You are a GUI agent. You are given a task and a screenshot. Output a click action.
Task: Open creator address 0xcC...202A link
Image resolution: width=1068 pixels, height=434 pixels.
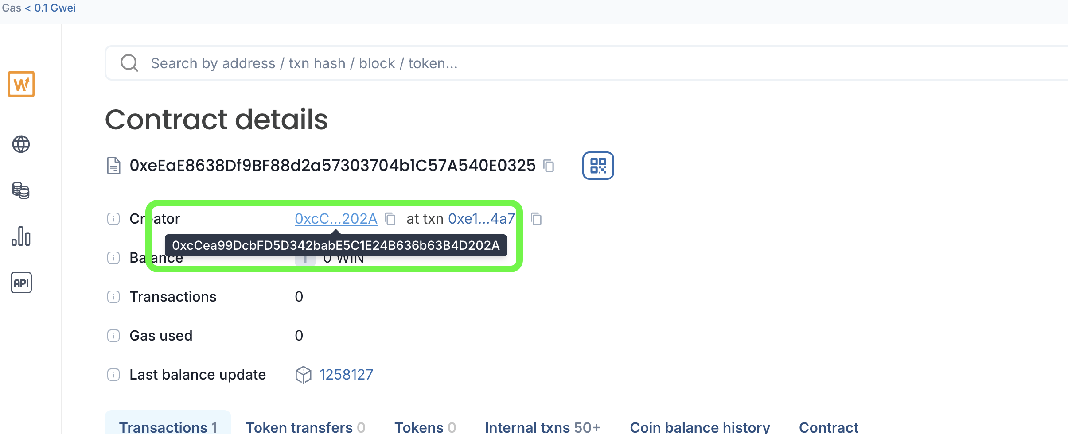pos(336,219)
